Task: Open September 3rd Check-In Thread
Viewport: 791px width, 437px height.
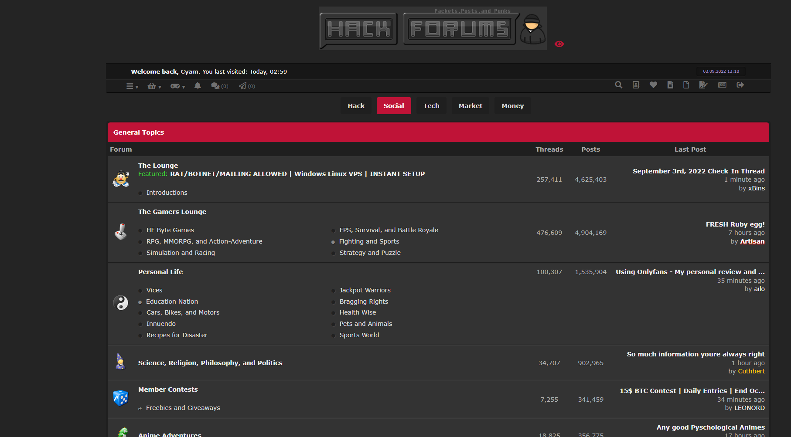Action: [x=699, y=171]
